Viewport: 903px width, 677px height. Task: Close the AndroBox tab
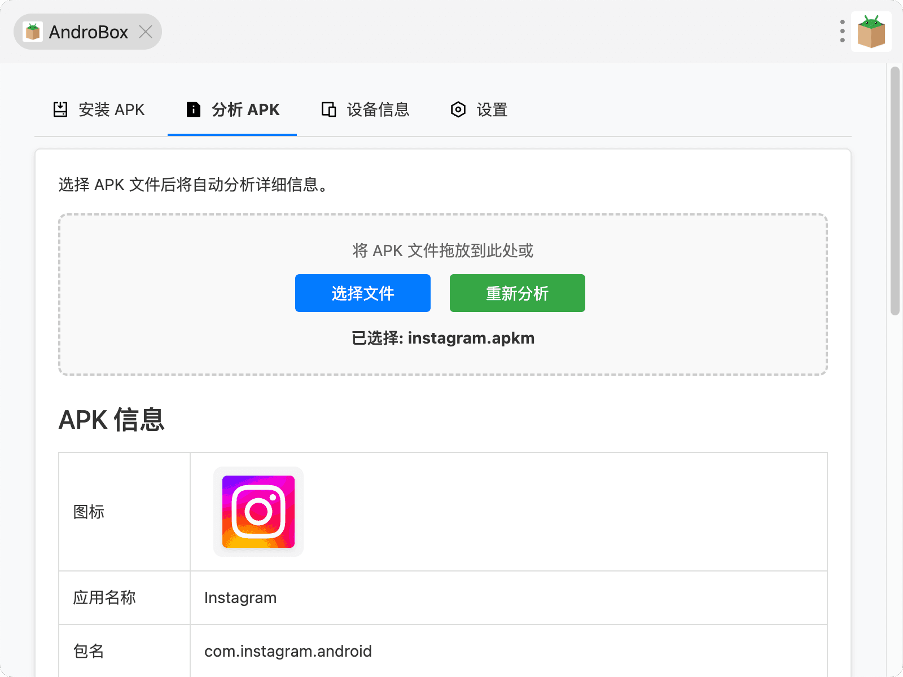pos(146,32)
